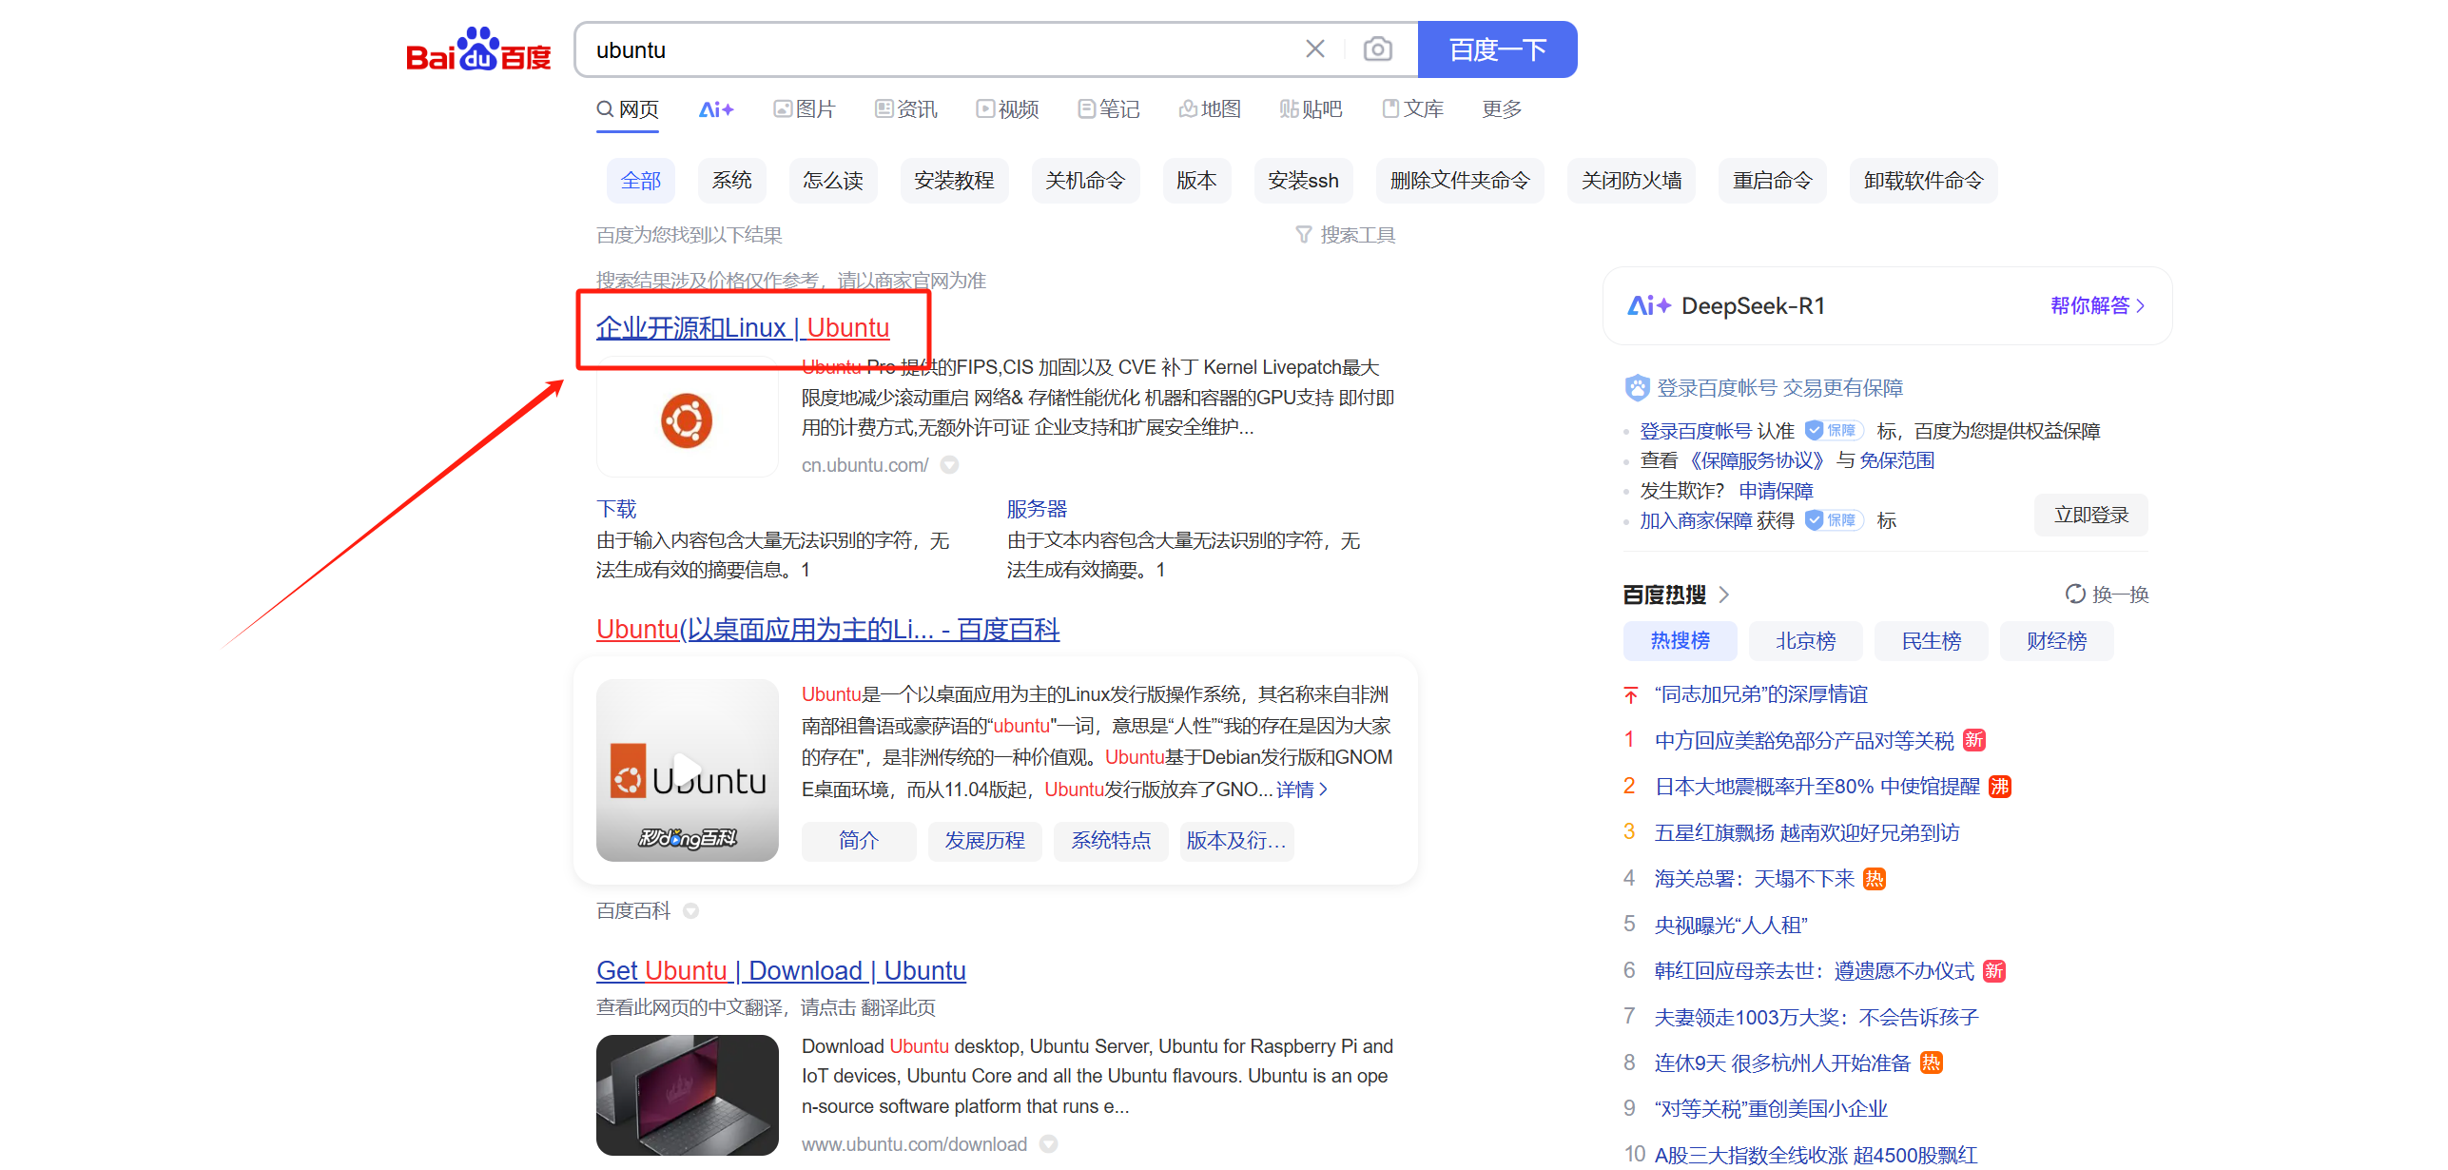This screenshot has width=2448, height=1170.
Task: Select the 版本 filter chip
Action: 1196,181
